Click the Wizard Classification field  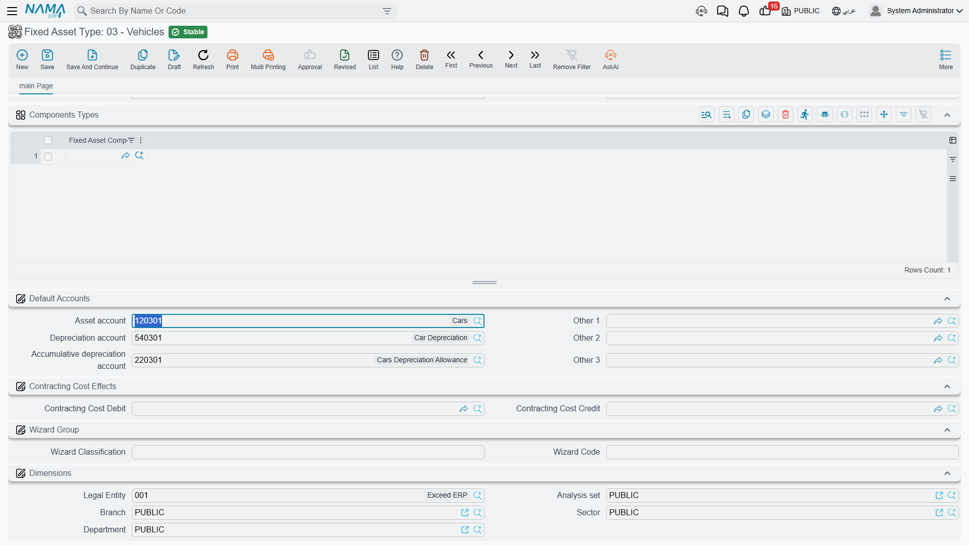click(308, 452)
